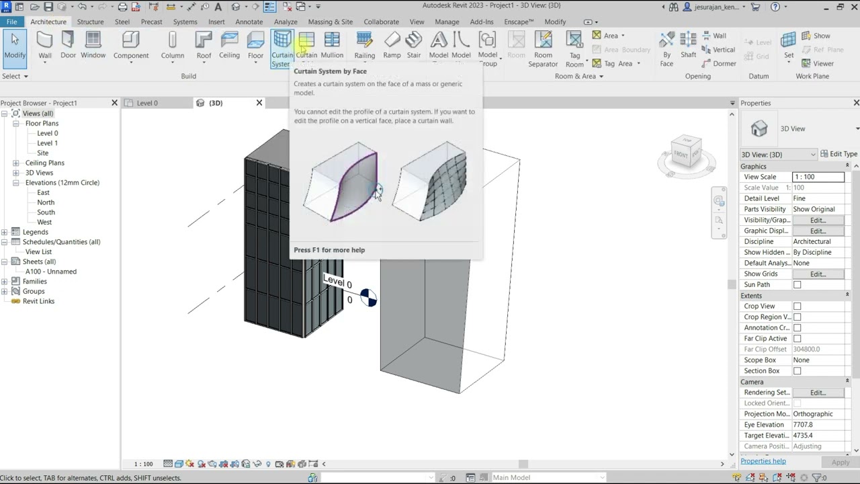The width and height of the screenshot is (860, 484).
Task: Select the Ramp tool
Action: point(392,46)
